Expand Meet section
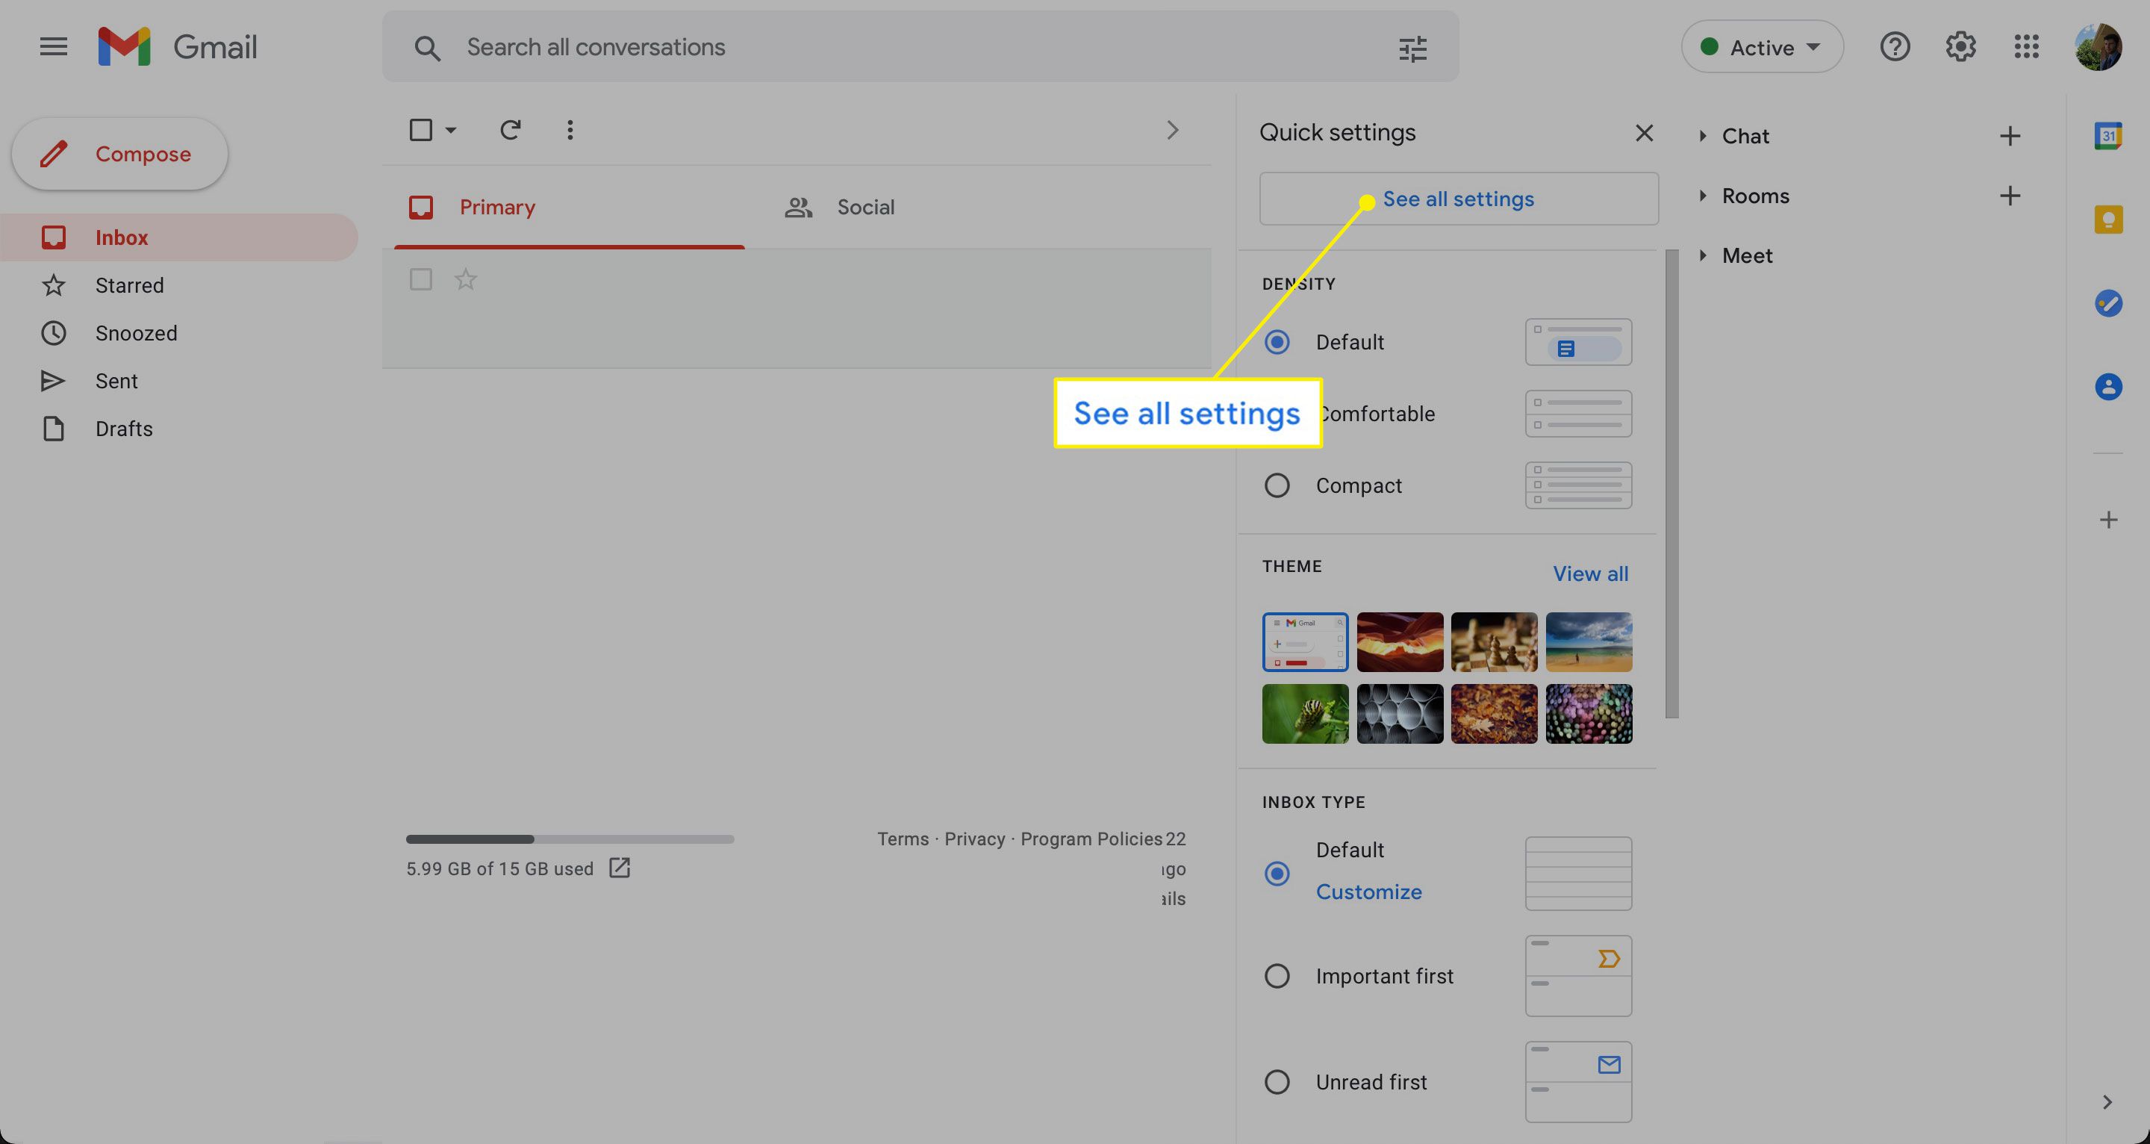The width and height of the screenshot is (2150, 1144). click(x=1701, y=256)
